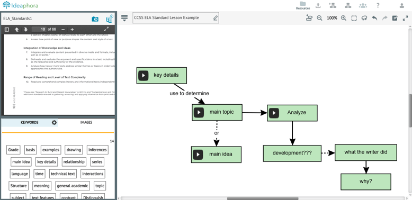The height and width of the screenshot is (200, 412).
Task: Toggle the PDF sidebar panel
Action: coord(7,30)
